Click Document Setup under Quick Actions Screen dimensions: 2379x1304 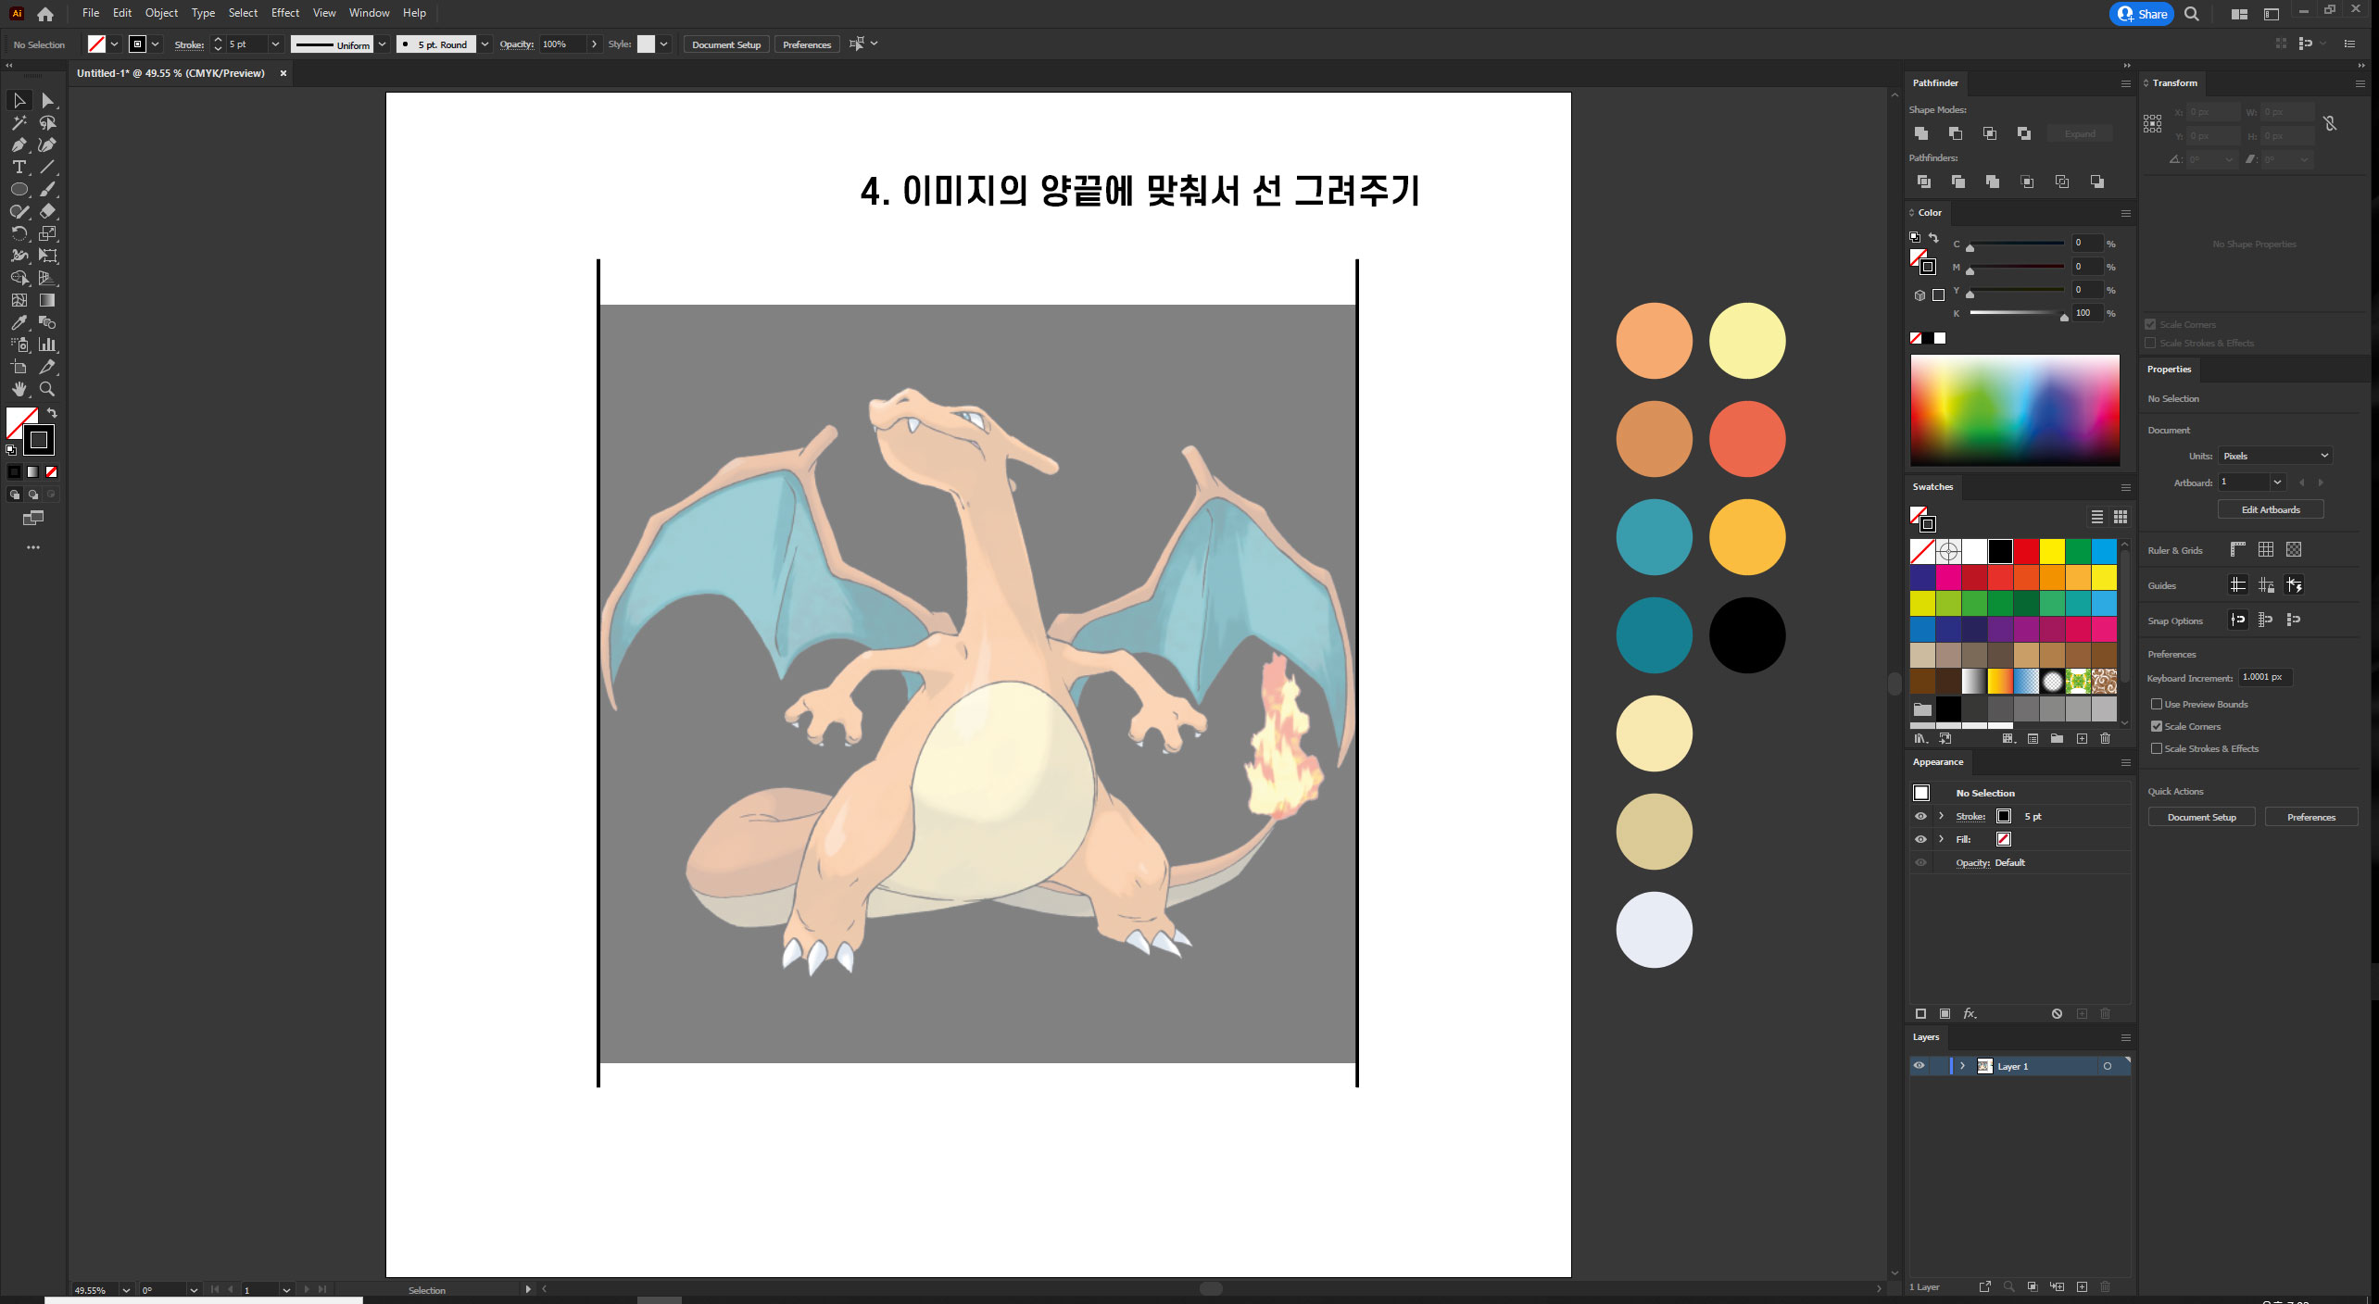tap(2202, 817)
